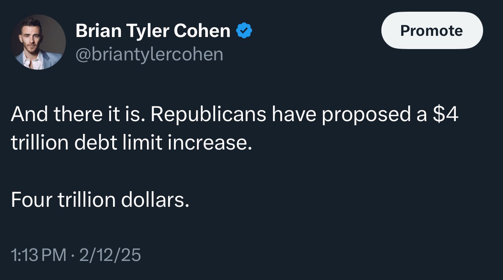This screenshot has height=280, width=503.
Task: Click the 2/12/25 date text
Action: click(110, 255)
